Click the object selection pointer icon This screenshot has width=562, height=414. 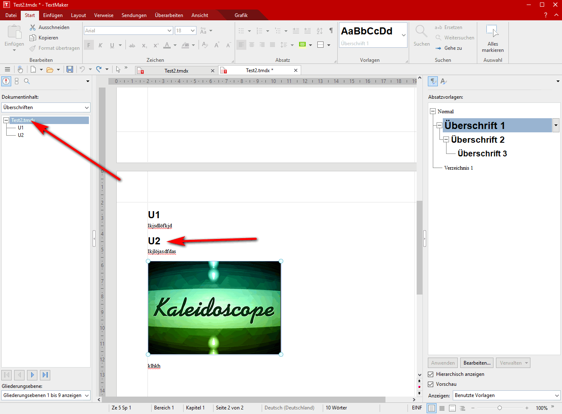point(118,69)
